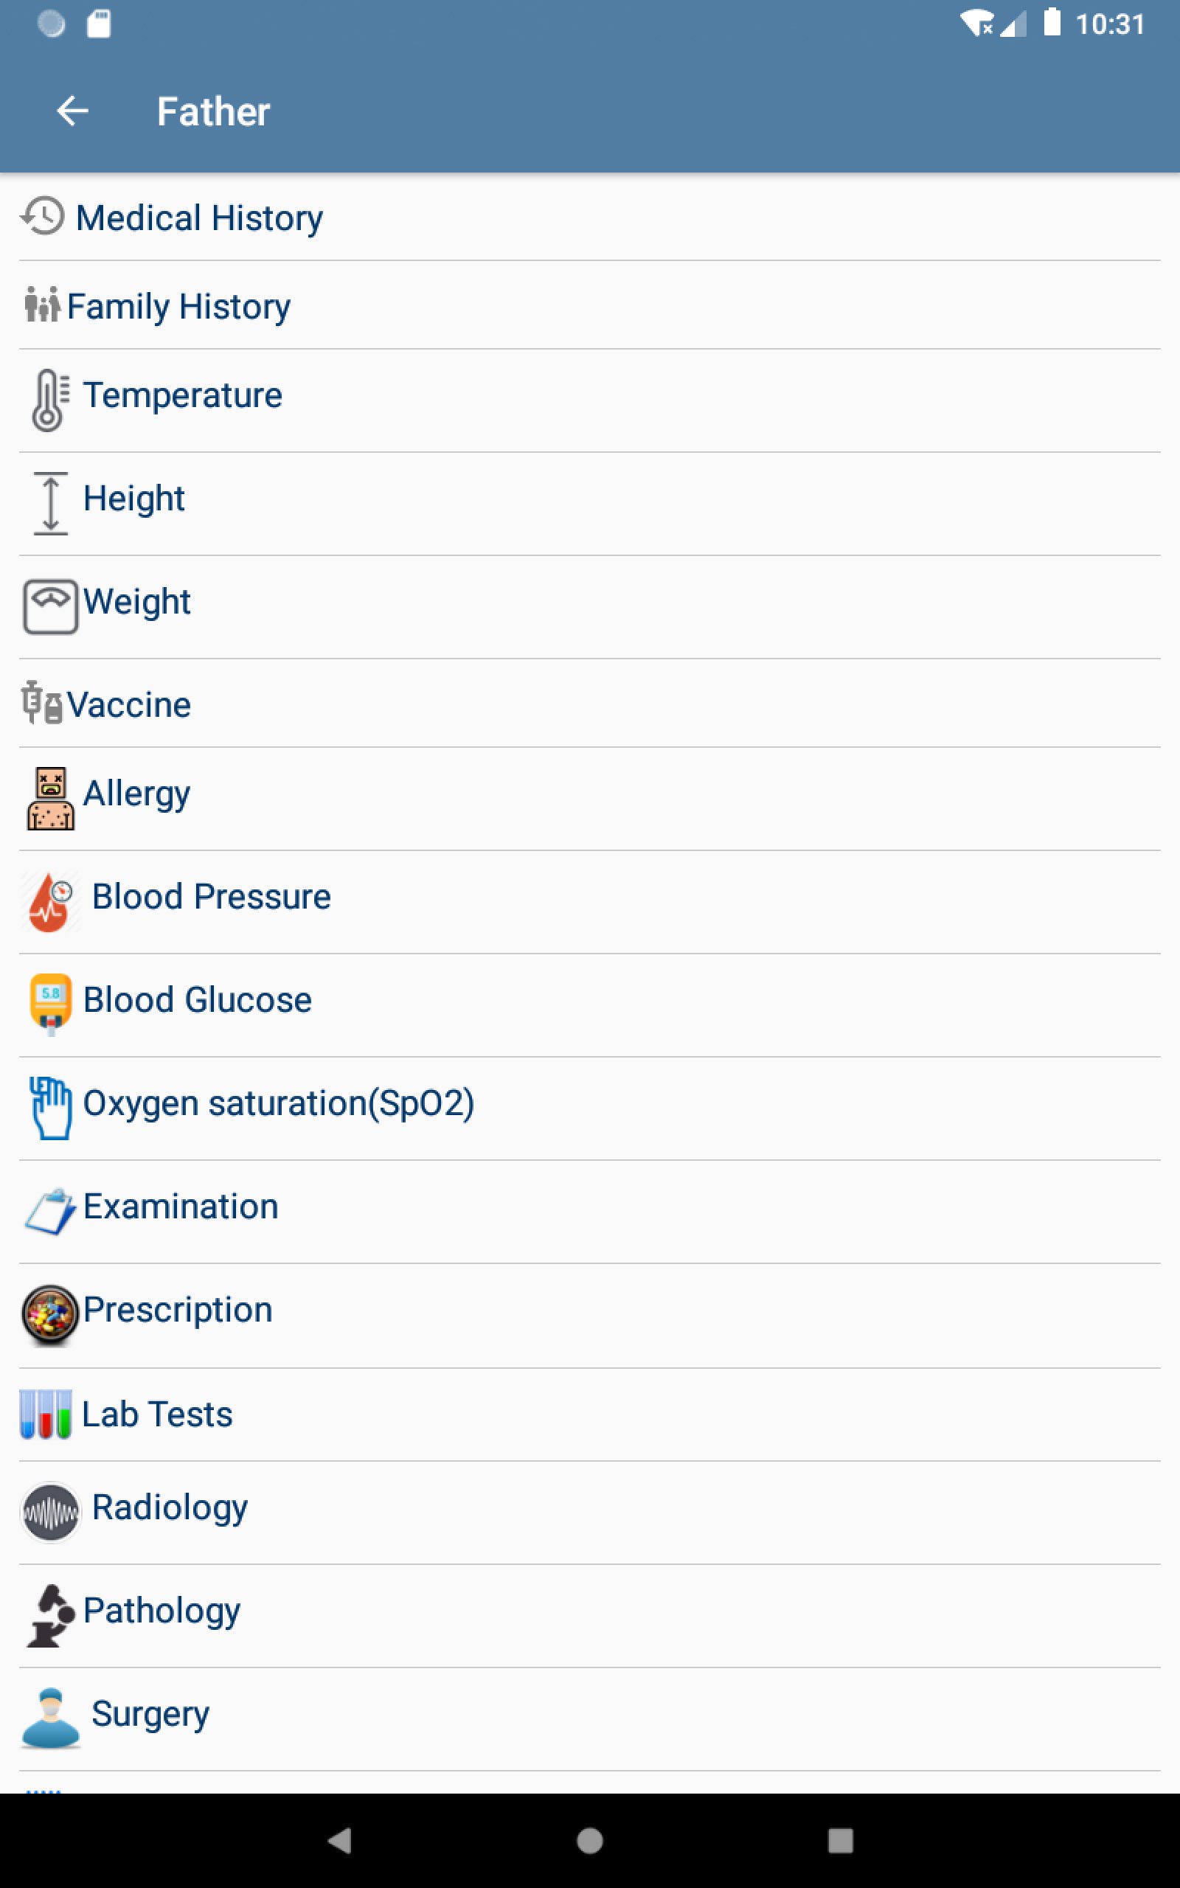Tap the Blood Glucose meter icon

[x=50, y=1004]
